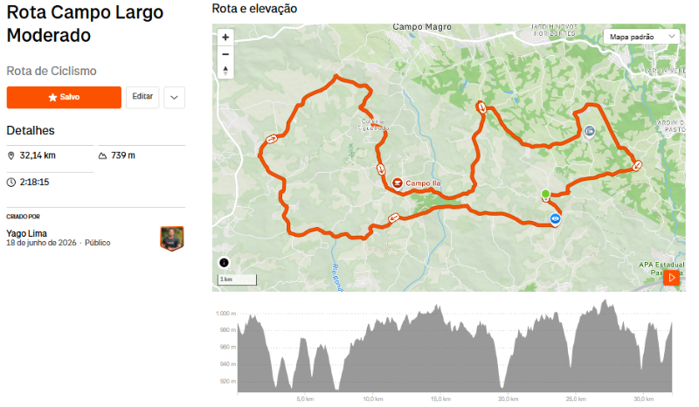Click the gray photo marker on map
Image resolution: width=699 pixels, height=407 pixels.
click(x=589, y=131)
